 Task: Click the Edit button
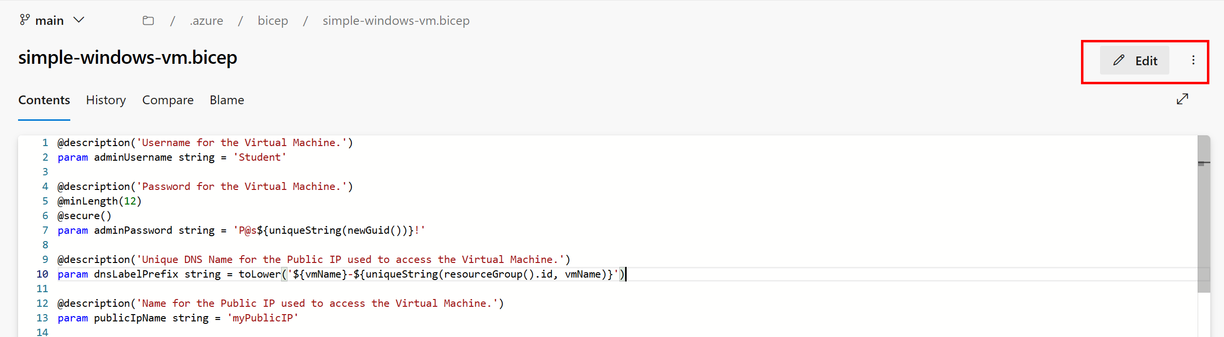[x=1134, y=60]
